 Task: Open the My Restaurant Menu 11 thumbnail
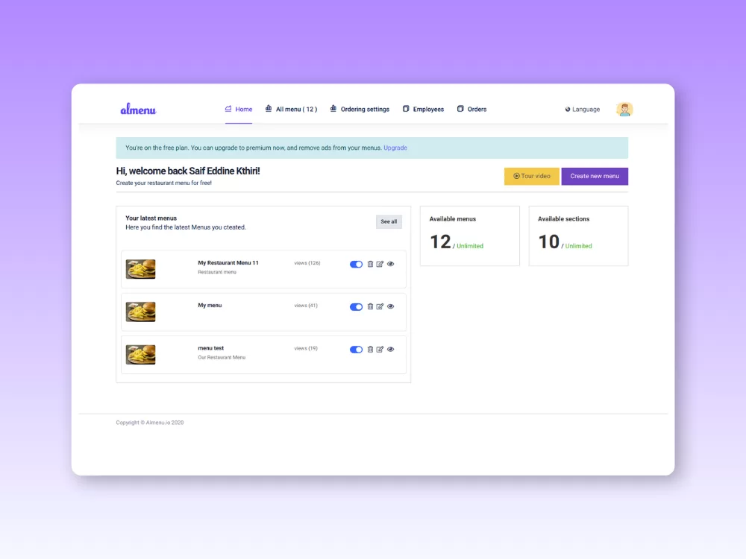tap(141, 269)
